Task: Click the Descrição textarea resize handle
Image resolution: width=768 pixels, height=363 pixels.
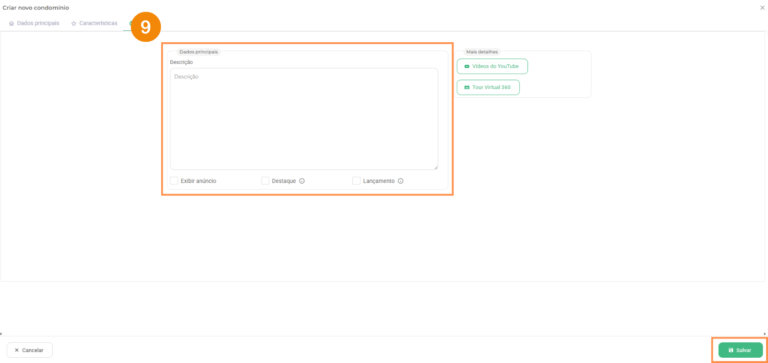Action: point(436,168)
